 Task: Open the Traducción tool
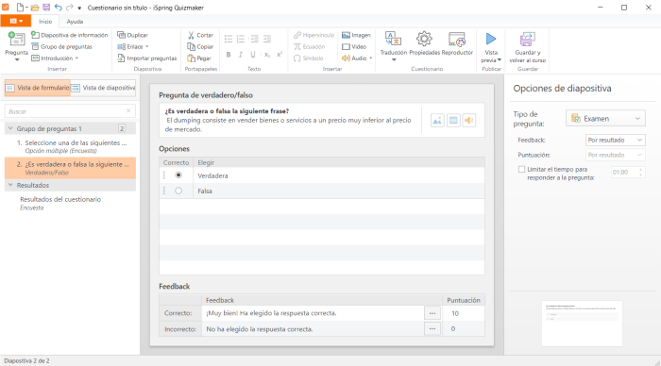pyautogui.click(x=394, y=46)
